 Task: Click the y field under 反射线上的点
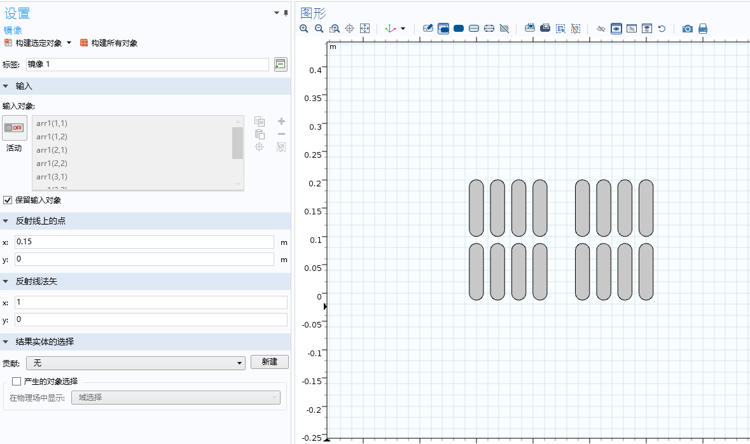click(144, 259)
